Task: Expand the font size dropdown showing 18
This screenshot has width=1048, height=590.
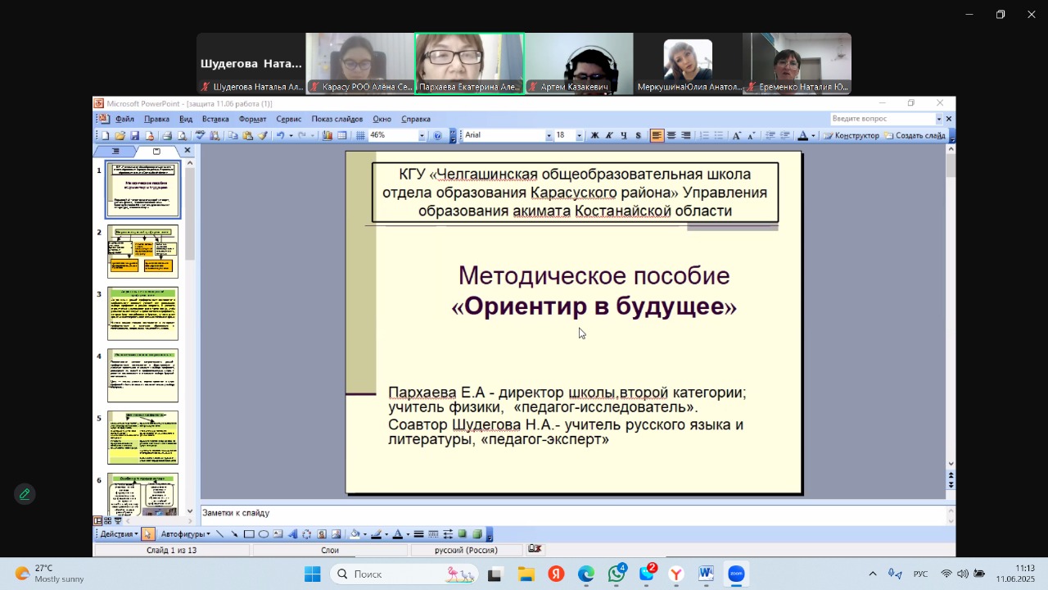Action: (579, 136)
